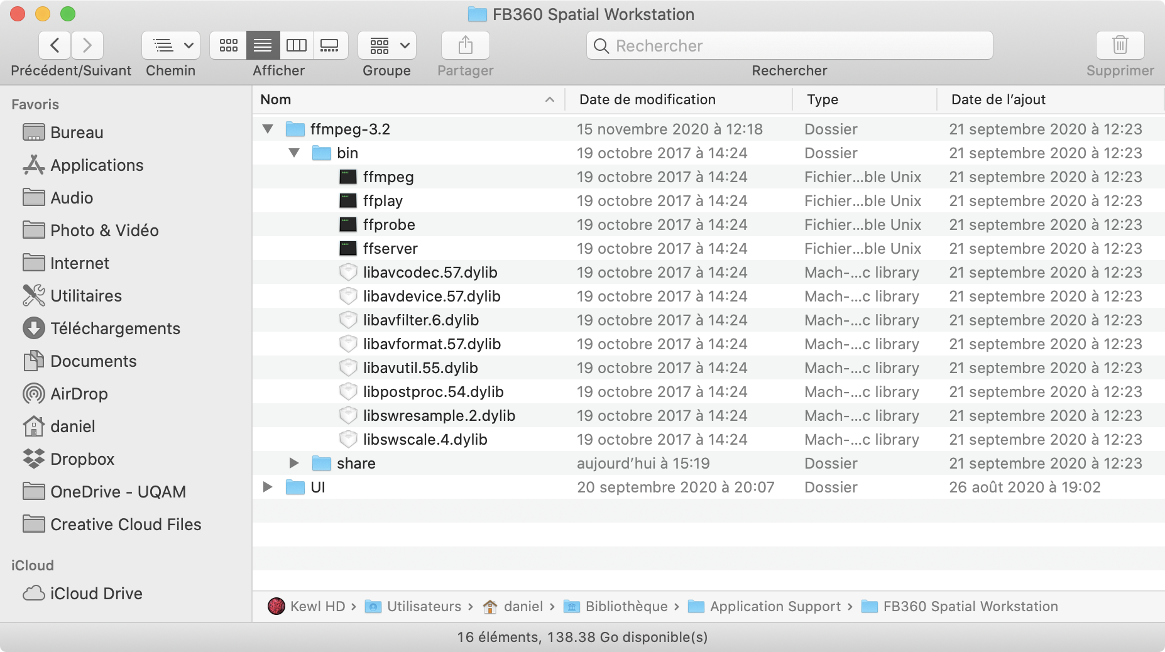Open AirDrop in the sidebar
Image resolution: width=1165 pixels, height=652 pixels.
click(79, 394)
